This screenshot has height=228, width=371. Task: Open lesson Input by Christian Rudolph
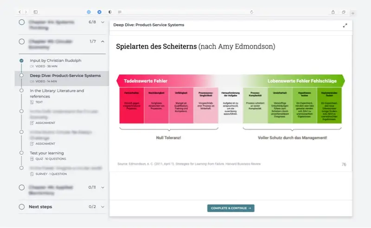click(56, 61)
